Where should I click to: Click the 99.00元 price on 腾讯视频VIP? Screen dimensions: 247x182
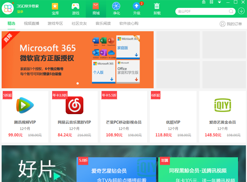(x=16, y=135)
